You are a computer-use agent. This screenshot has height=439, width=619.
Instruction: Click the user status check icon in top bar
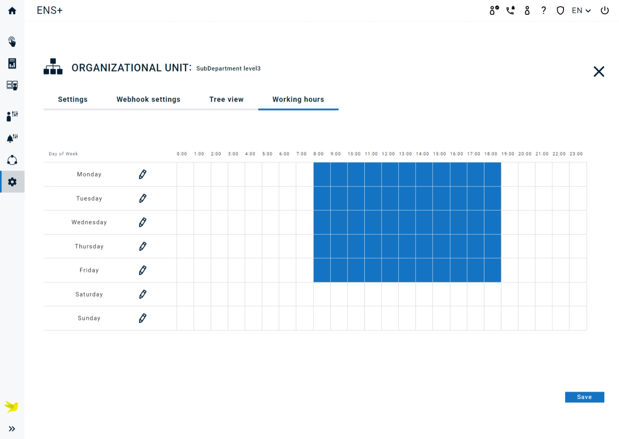point(493,10)
